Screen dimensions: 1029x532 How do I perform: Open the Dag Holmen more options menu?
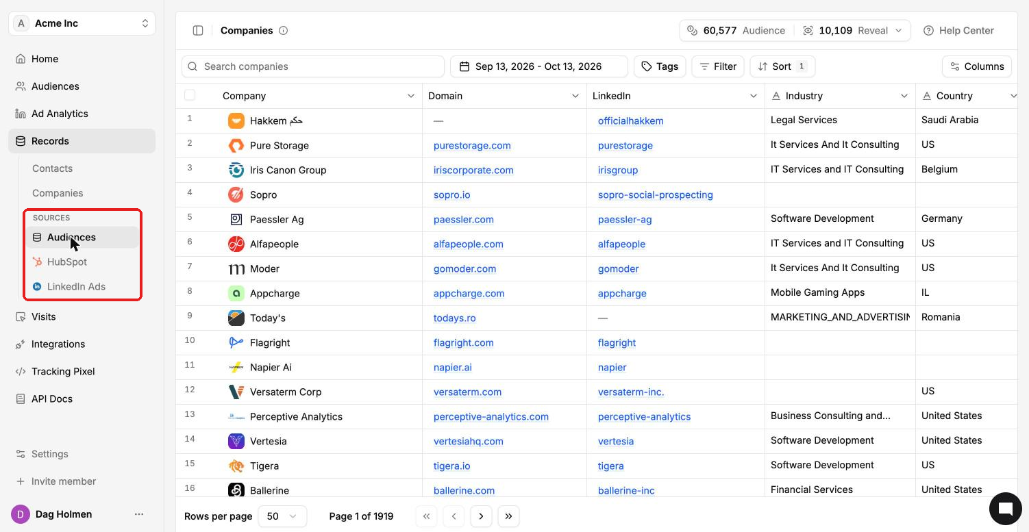pos(139,514)
